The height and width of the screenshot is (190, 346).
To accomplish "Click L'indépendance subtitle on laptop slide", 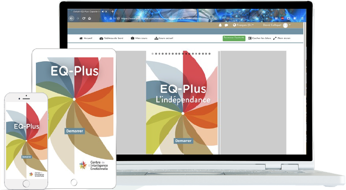I will point(183,100).
